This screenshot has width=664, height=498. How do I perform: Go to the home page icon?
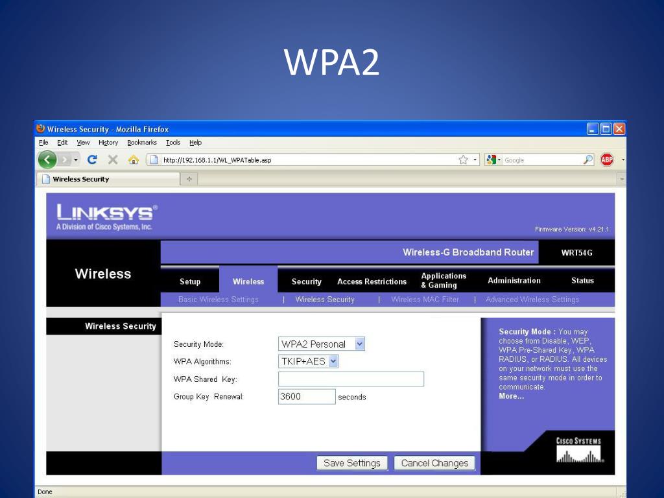pyautogui.click(x=134, y=160)
